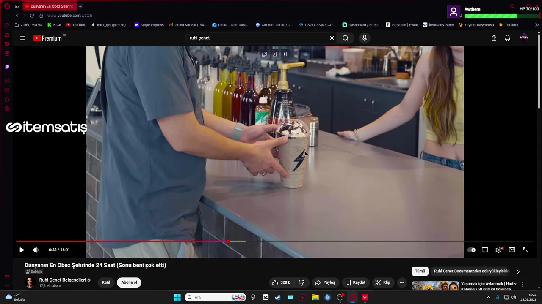Viewport: 542px width, 304px height.
Task: Select the Dünyanın En Obez Şehrinde tab
Action: point(50,6)
